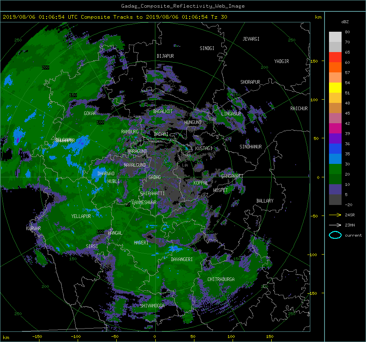The height and width of the screenshot is (342, 366).
Task: Click the NAVALGUND city label
Action: (x=135, y=165)
